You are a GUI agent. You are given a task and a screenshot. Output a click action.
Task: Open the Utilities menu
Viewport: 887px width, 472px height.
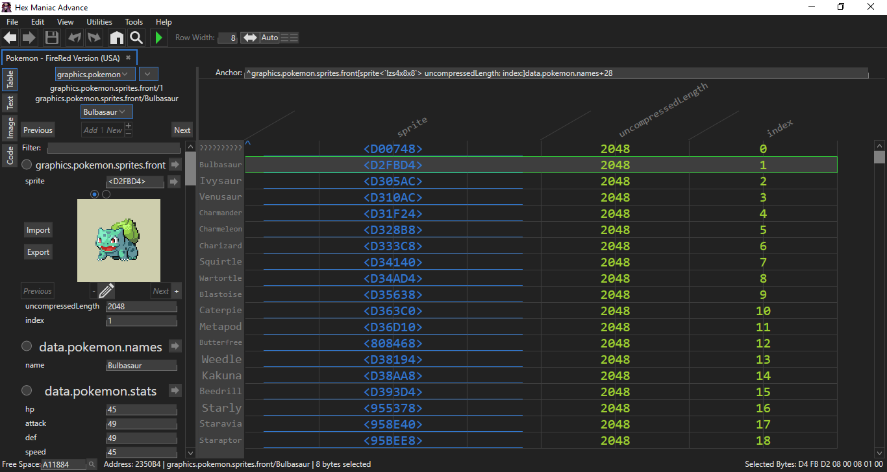click(x=99, y=22)
